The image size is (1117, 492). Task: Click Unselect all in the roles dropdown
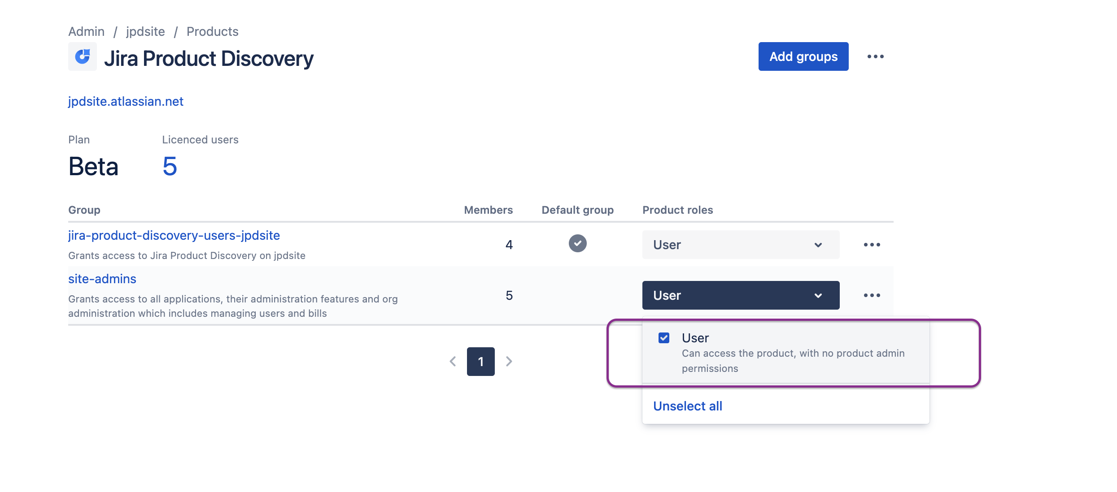click(x=688, y=406)
